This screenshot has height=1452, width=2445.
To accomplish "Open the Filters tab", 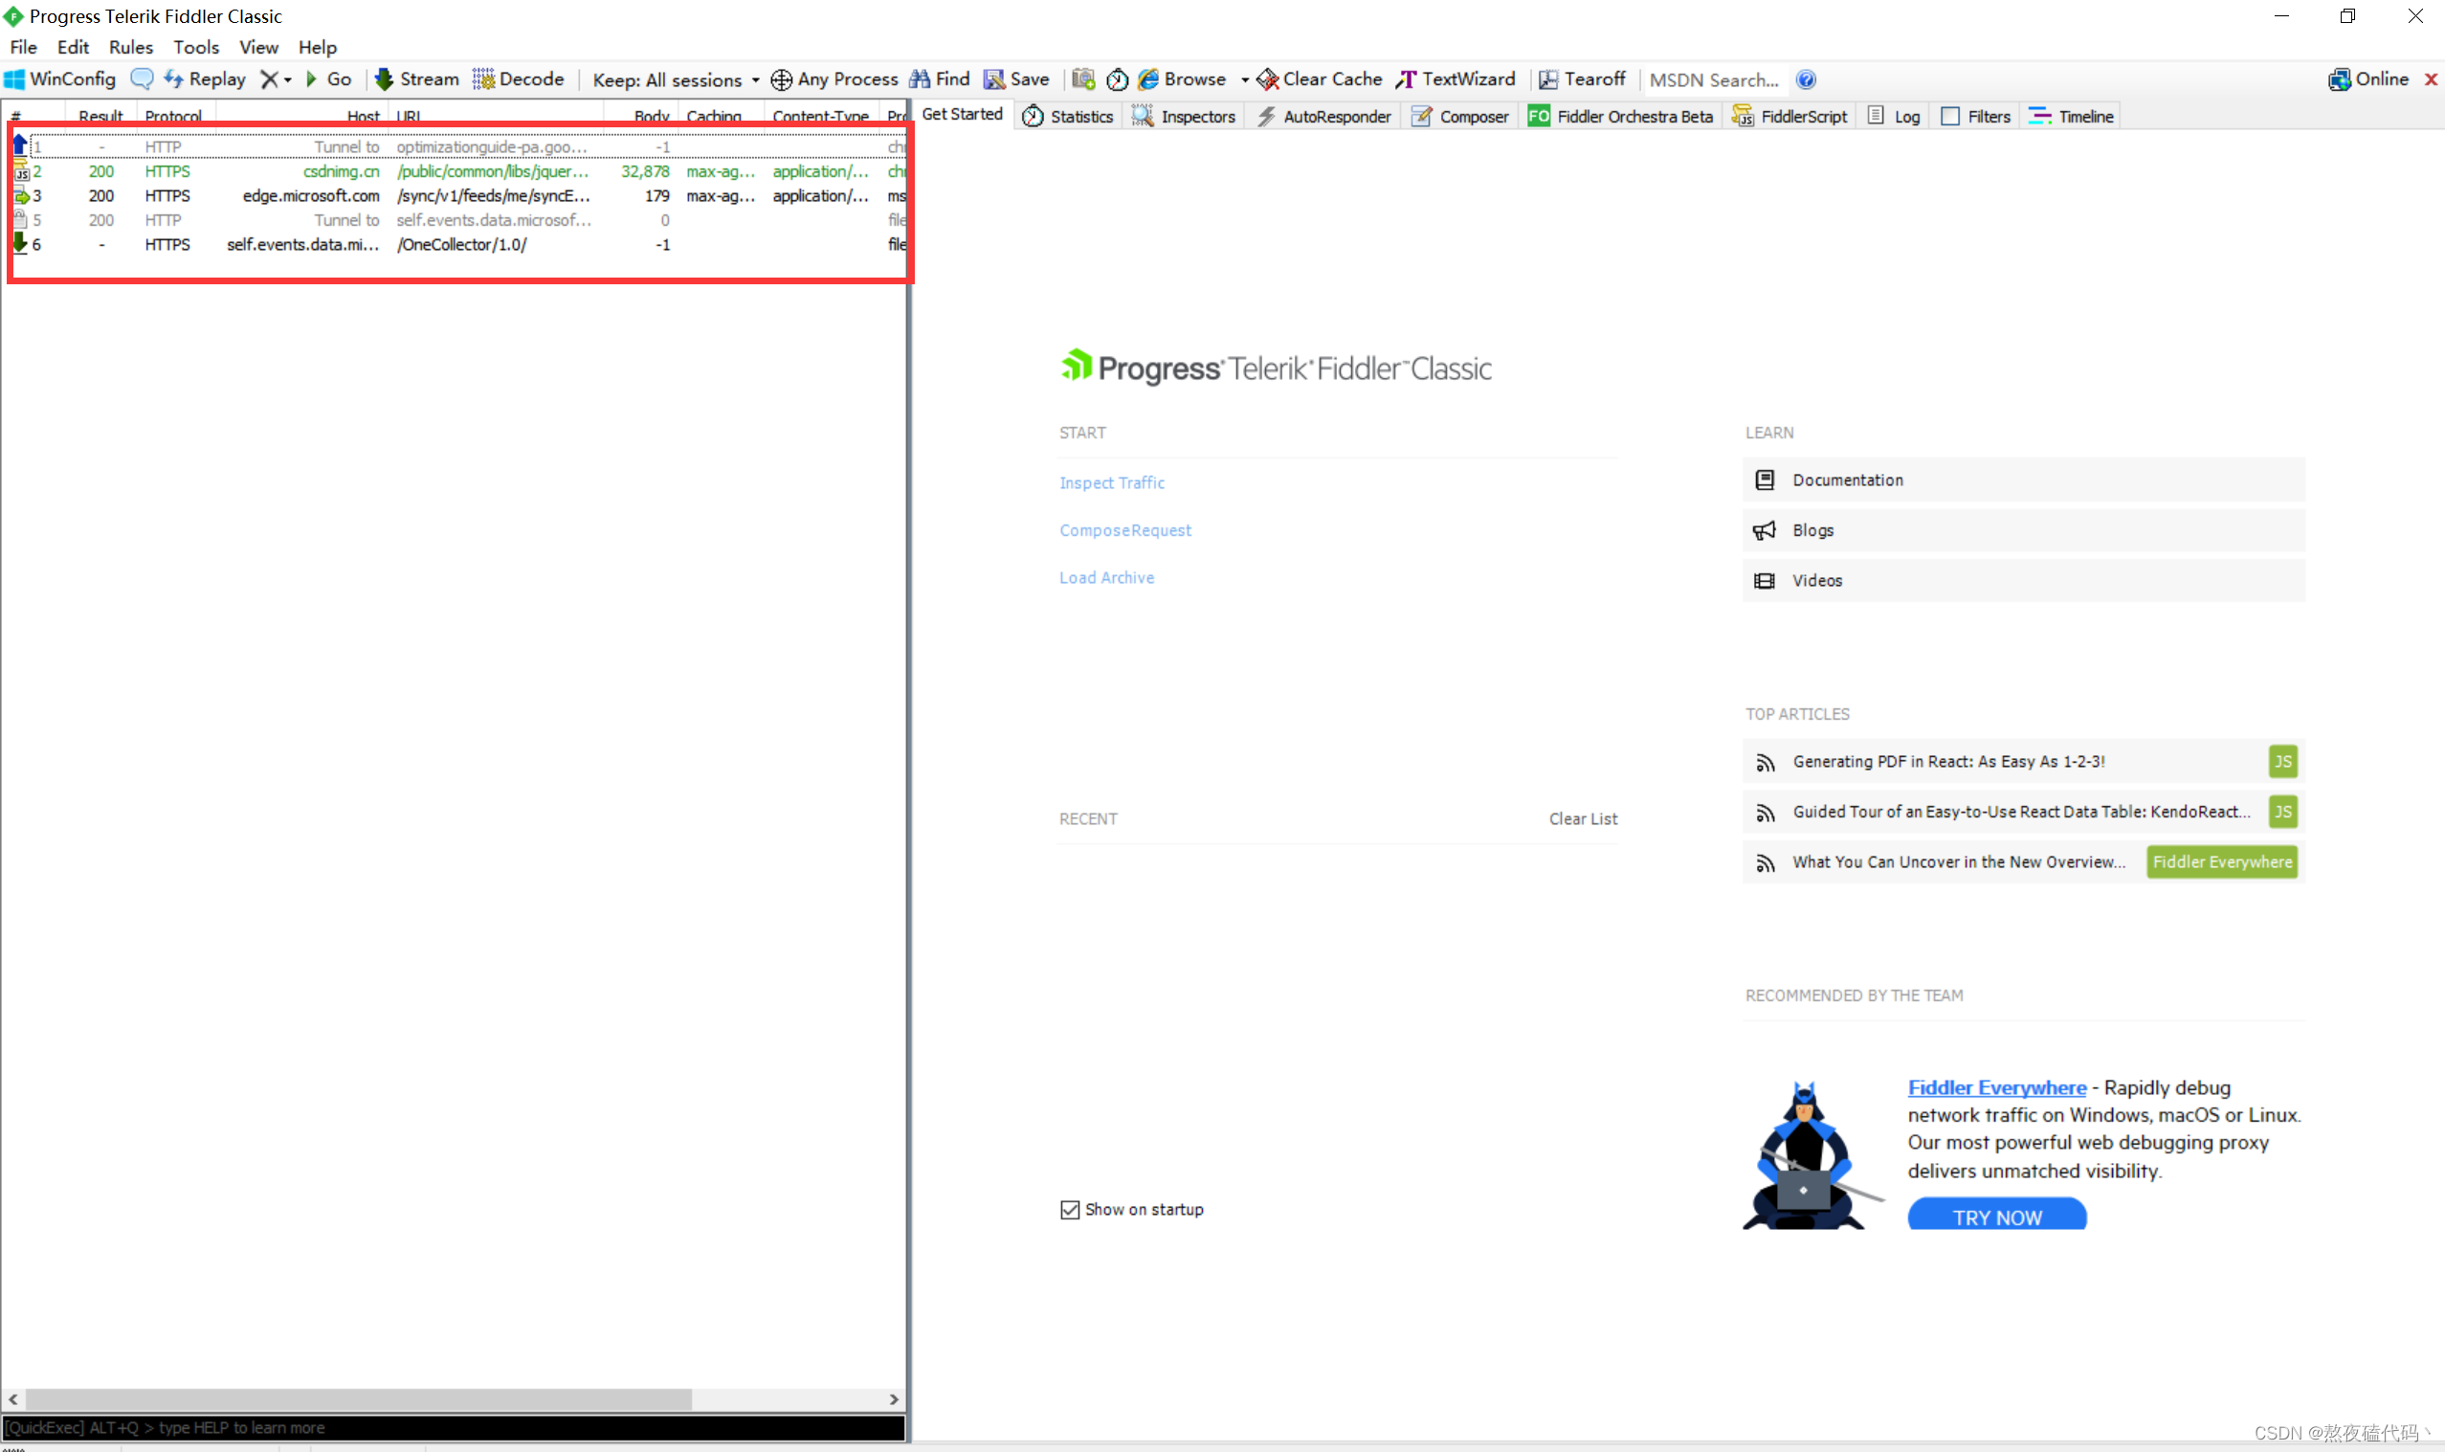I will [x=1975, y=117].
